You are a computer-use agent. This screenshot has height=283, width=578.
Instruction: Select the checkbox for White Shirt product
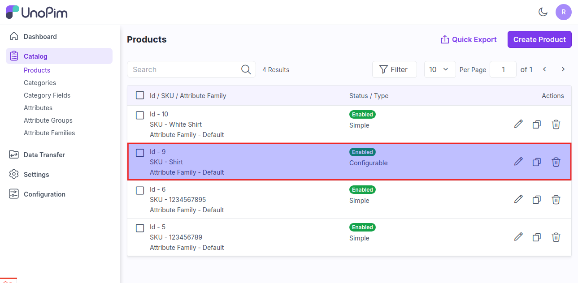click(140, 116)
